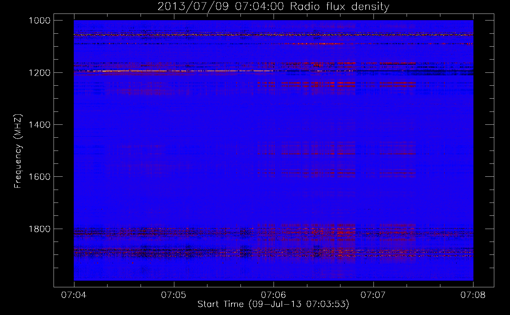Click the 1400 frequency tick label
510x315 pixels.
[x=39, y=125]
